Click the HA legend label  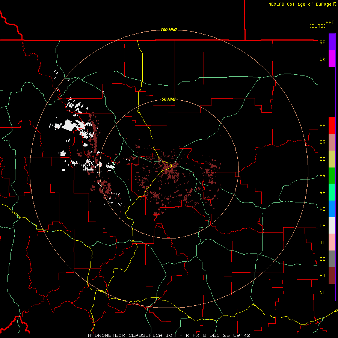tap(322, 126)
